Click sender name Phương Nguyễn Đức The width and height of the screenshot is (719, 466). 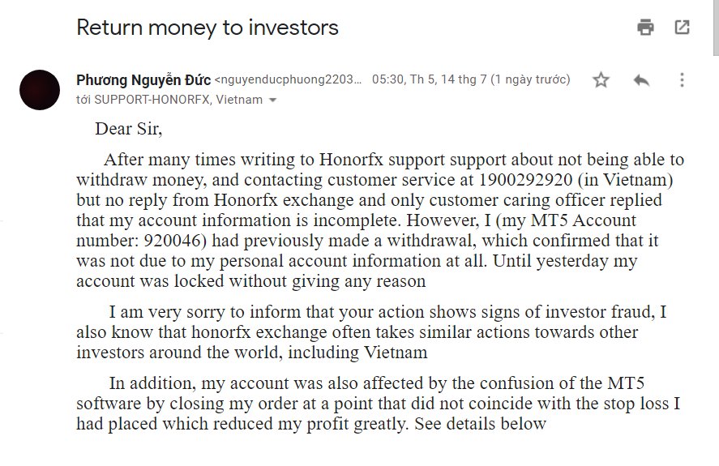tap(143, 79)
